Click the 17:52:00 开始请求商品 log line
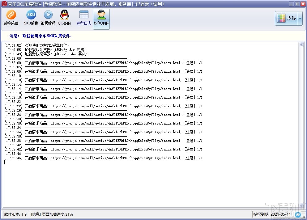Screen dimensions: 307x220 [x=103, y=63]
